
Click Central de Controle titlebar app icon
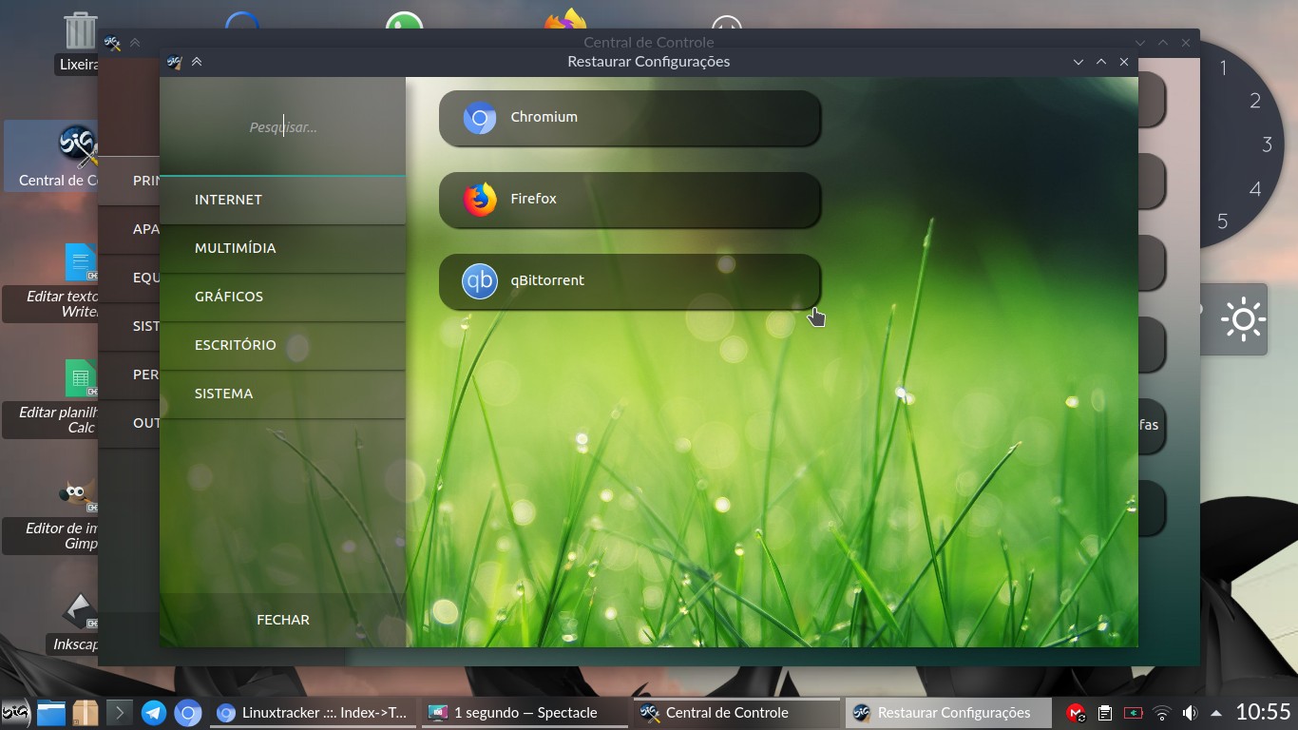(112, 43)
